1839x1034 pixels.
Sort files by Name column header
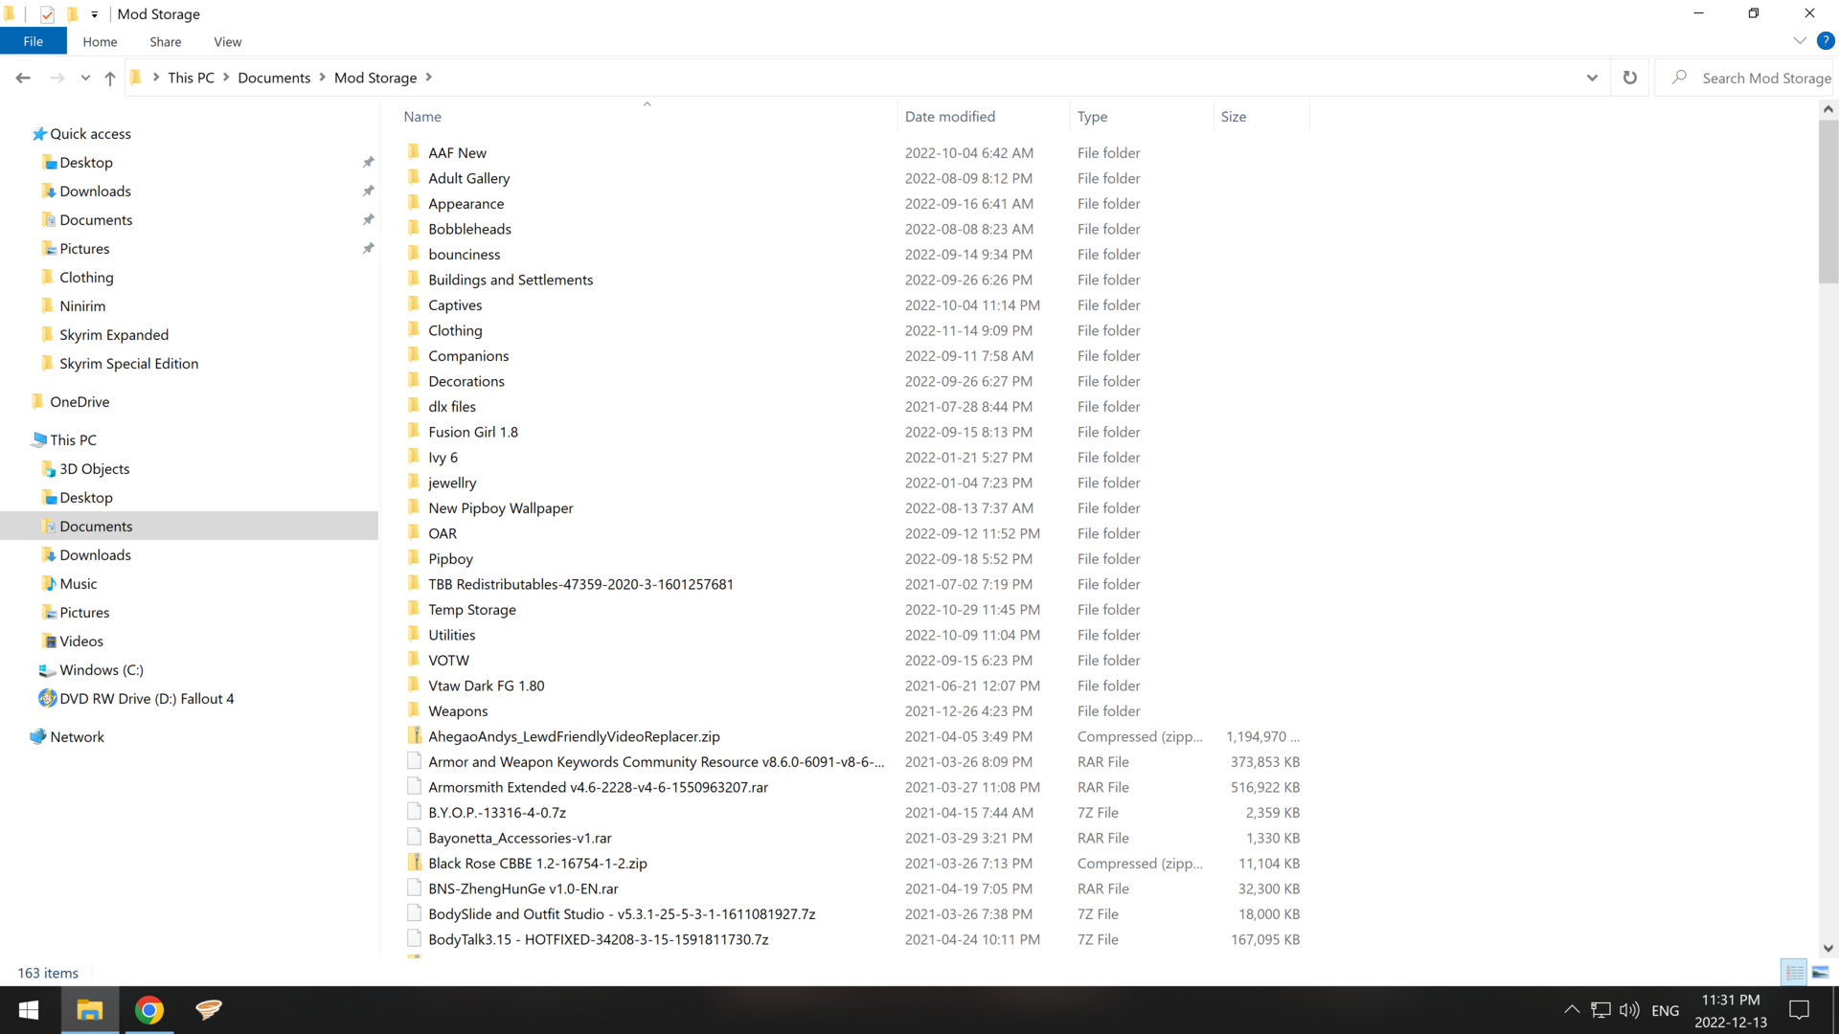(x=422, y=117)
